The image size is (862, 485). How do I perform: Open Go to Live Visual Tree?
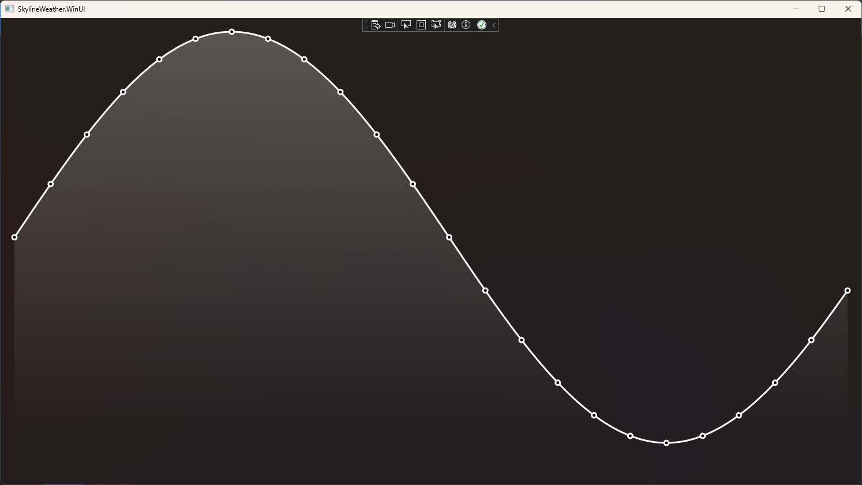375,25
